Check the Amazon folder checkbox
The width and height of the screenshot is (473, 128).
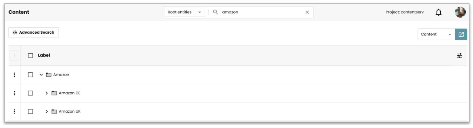pyautogui.click(x=30, y=75)
